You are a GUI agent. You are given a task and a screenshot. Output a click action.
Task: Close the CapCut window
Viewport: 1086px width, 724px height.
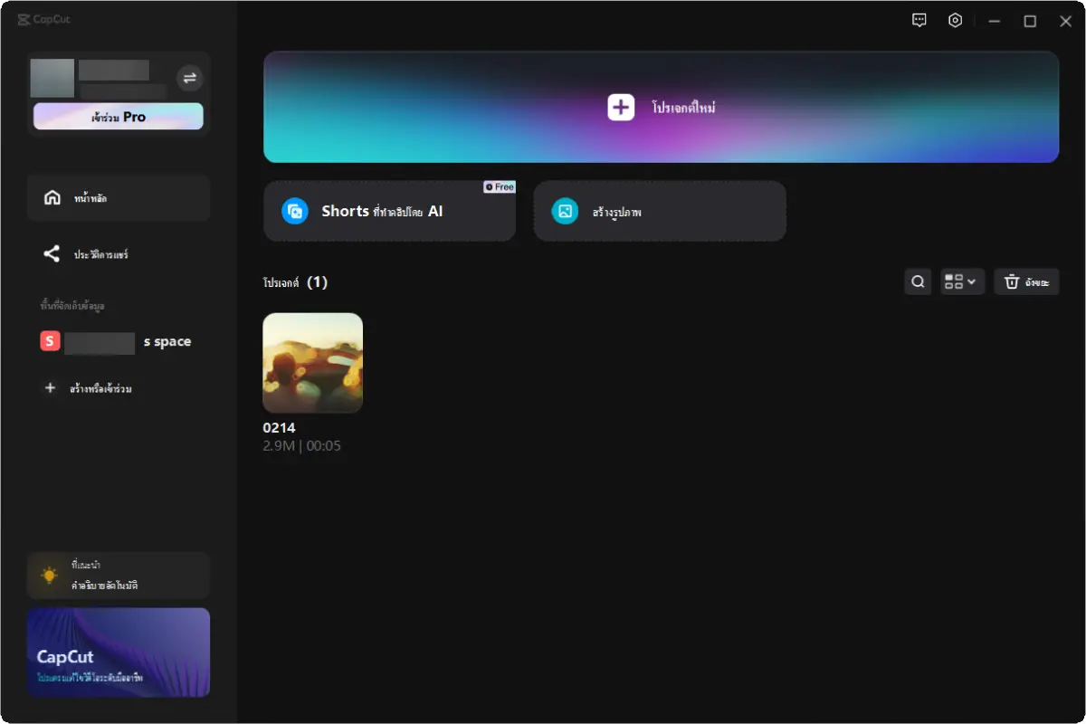[1065, 21]
